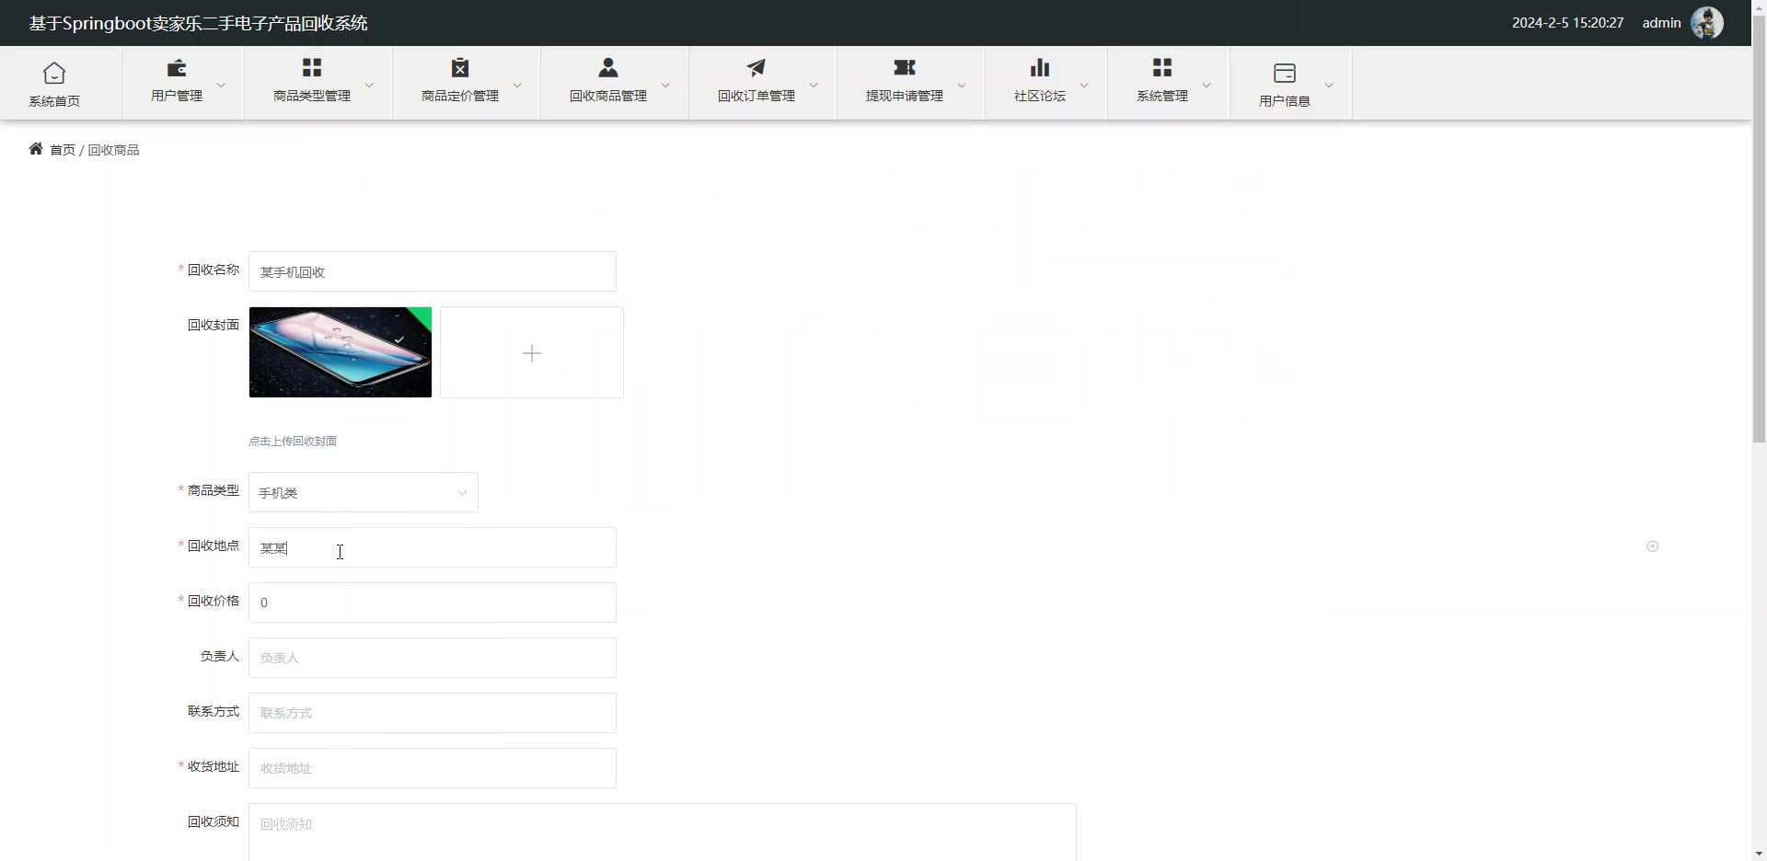This screenshot has width=1767, height=861.
Task: Click the 回收封面 field label
Action: pos(214,325)
